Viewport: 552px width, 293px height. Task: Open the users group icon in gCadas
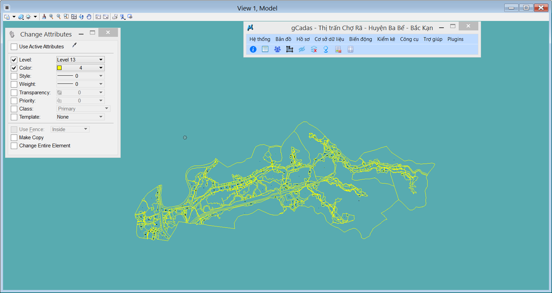pos(277,49)
